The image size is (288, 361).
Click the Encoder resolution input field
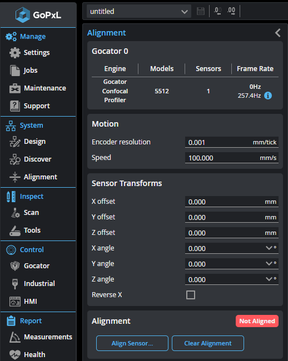pos(232,142)
